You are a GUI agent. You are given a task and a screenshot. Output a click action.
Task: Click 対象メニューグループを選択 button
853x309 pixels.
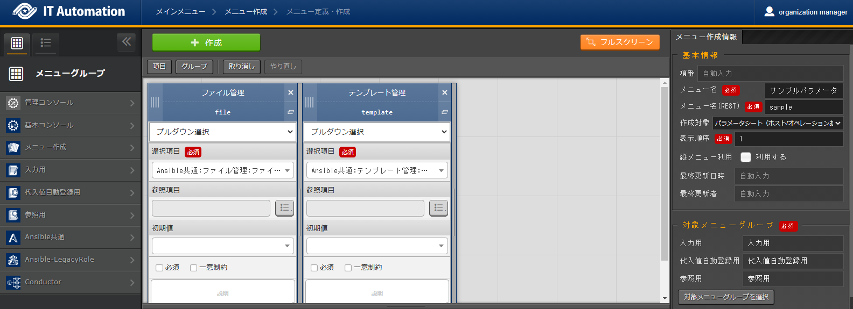[x=726, y=297]
